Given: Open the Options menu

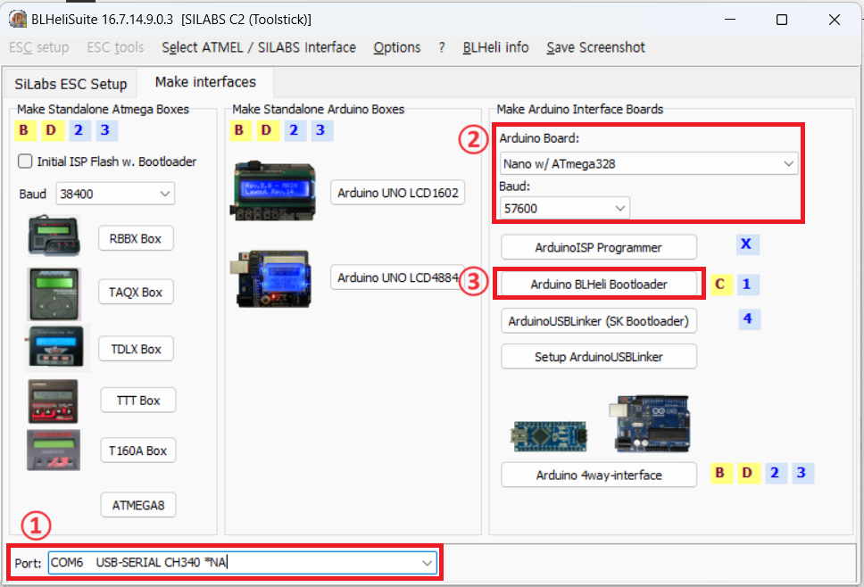Looking at the screenshot, I should (x=396, y=48).
